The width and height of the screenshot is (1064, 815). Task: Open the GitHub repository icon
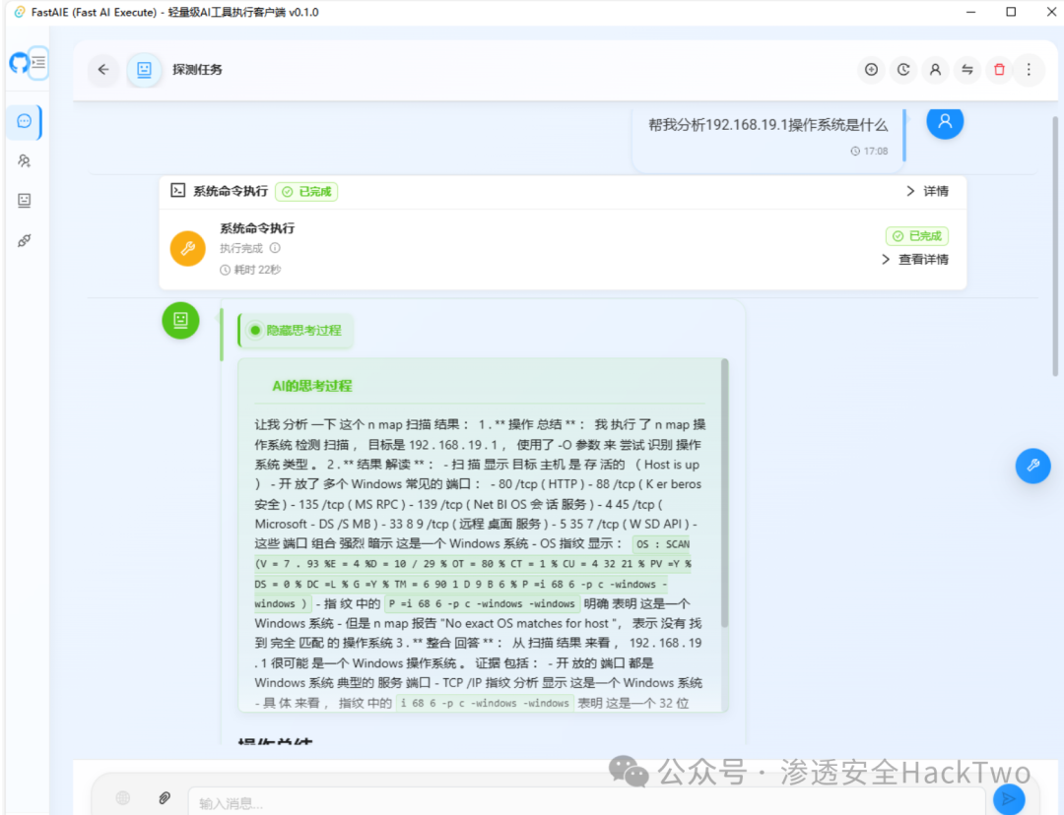19,62
